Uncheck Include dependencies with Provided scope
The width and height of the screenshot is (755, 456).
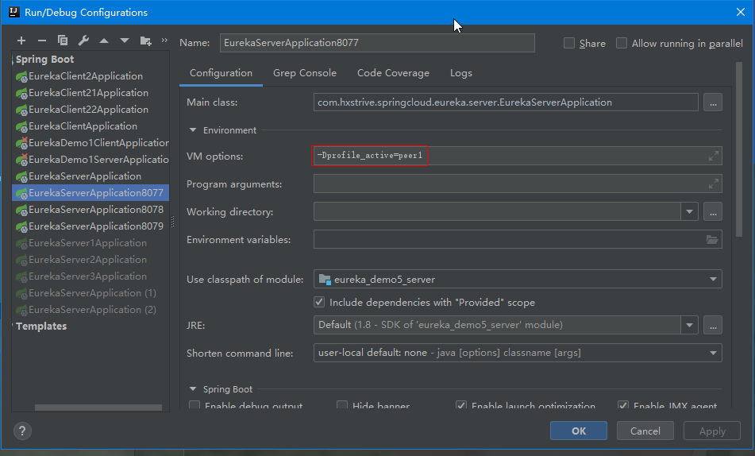click(319, 302)
